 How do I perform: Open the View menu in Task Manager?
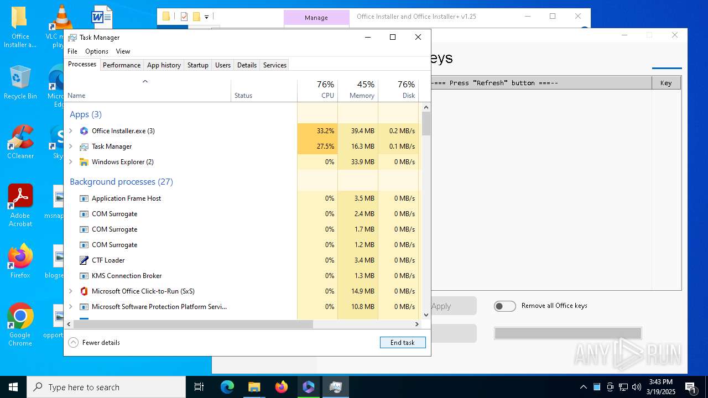[123, 51]
